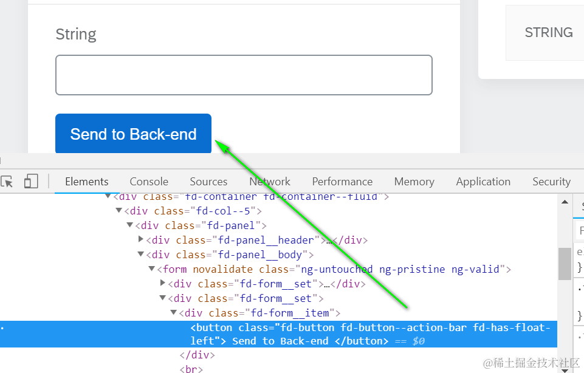
Task: Collapse the expanded fd-form__set div
Action: coord(162,298)
